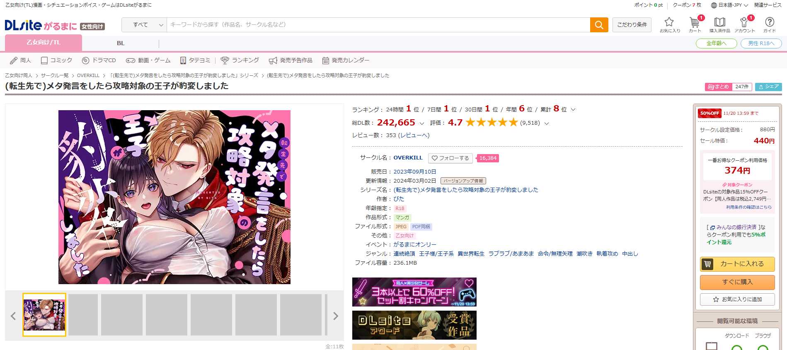Open the お気に入り star icon in header

670,25
